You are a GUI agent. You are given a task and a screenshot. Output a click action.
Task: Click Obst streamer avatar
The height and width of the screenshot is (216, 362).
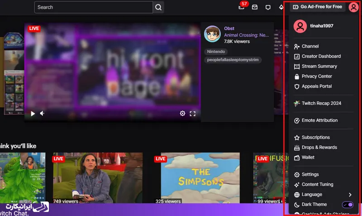click(x=212, y=34)
